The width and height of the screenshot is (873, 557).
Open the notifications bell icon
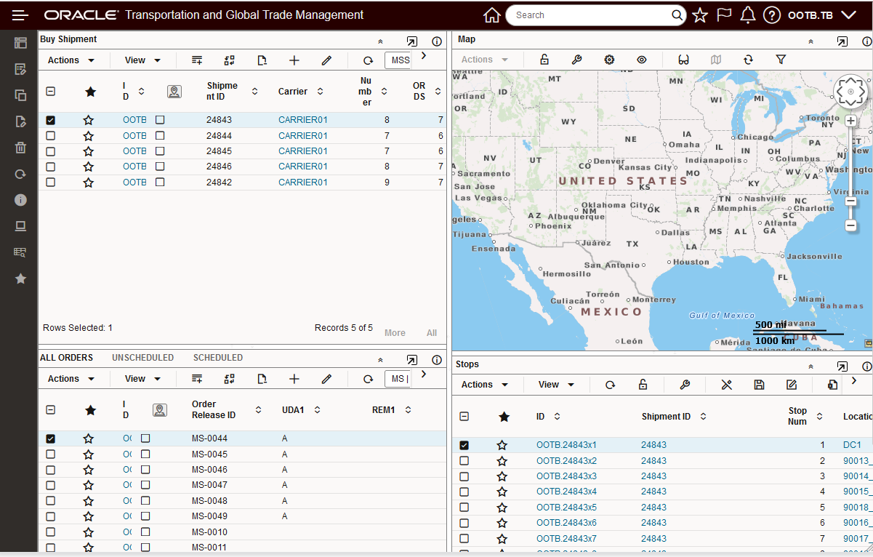point(747,15)
